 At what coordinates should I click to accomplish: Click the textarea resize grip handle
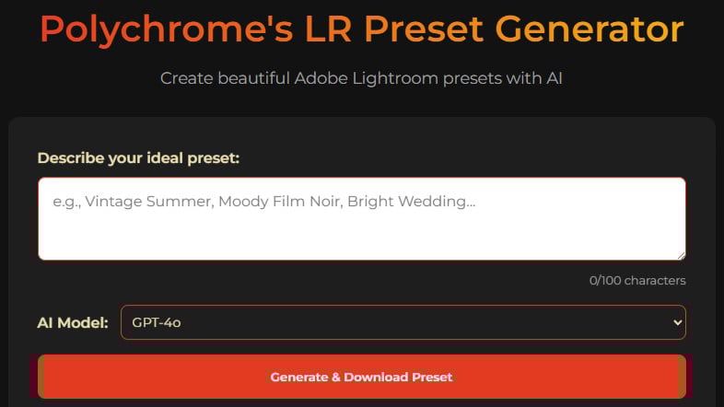coord(680,254)
